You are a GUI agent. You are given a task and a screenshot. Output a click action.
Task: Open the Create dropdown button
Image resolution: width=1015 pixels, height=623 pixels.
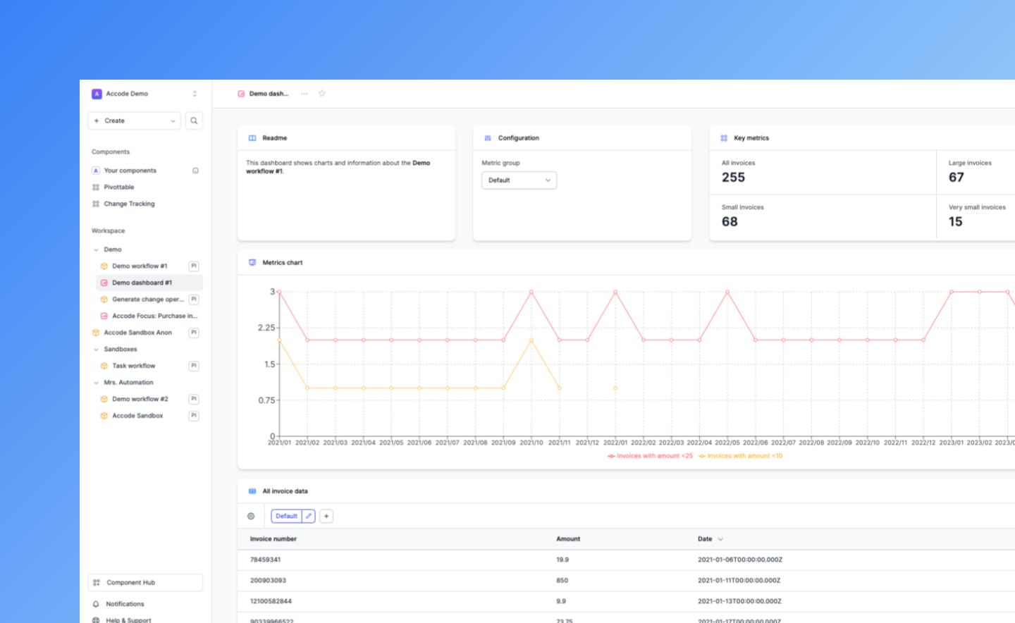tap(134, 121)
